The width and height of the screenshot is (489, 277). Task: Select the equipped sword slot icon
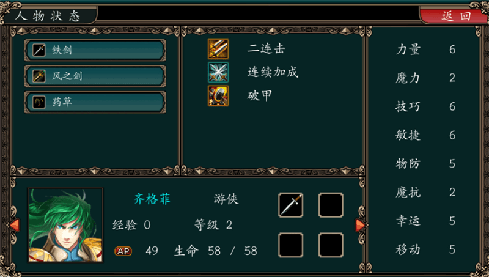tap(291, 205)
